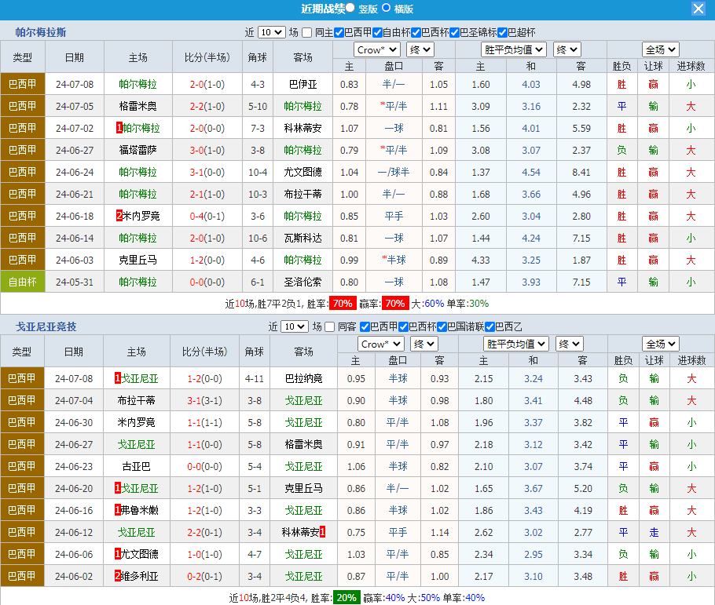Uncheck the 巴圣锦标 league filter
Screen dimensions: 715x605
coord(453,32)
